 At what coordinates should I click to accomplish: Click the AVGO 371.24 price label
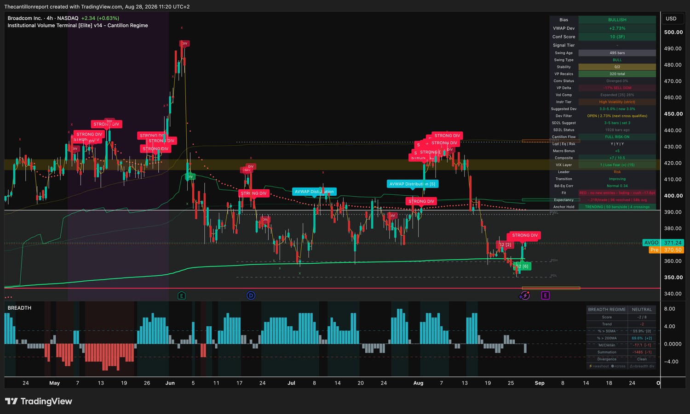[663, 243]
